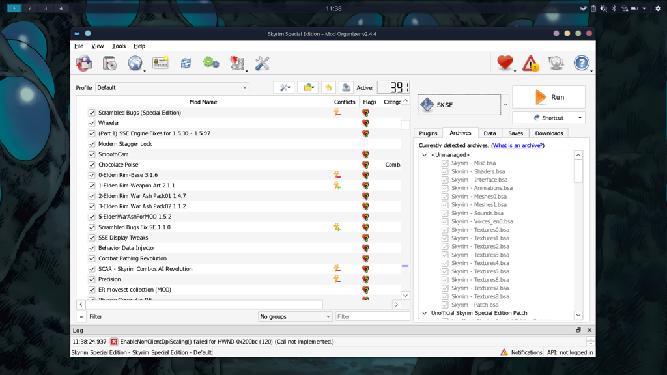Open the top panel tray dropdown arrow

tap(644, 8)
